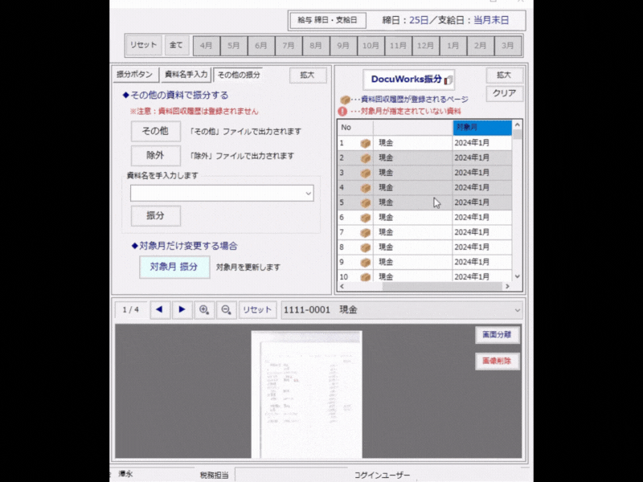Open the 資料名 manual entry dropdown
Screen dimensions: 643x482
(x=308, y=194)
